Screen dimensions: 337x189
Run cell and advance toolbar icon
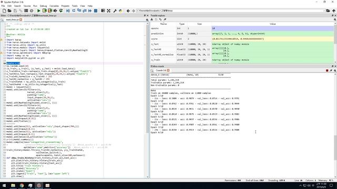click(x=50, y=10)
